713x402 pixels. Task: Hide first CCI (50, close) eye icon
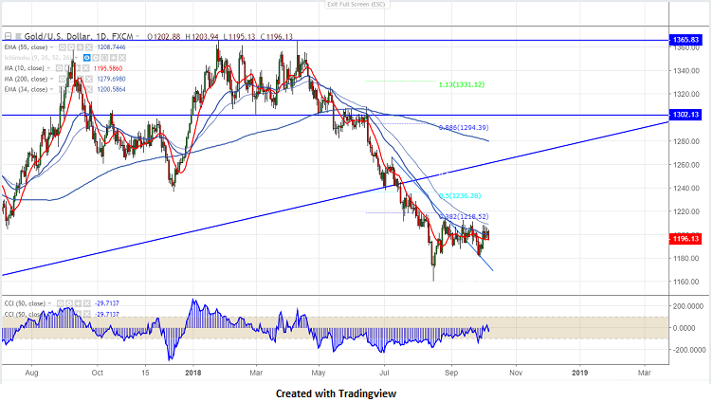pos(60,303)
